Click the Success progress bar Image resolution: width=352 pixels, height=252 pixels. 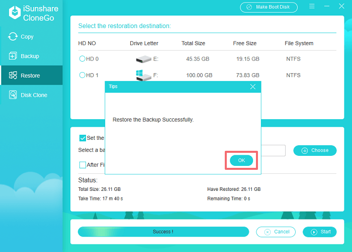tap(163, 231)
